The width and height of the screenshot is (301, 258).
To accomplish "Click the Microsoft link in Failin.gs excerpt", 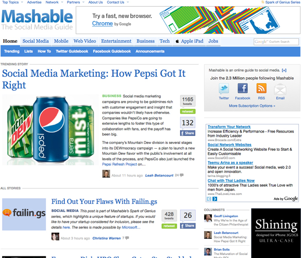I will click(x=131, y=228).
